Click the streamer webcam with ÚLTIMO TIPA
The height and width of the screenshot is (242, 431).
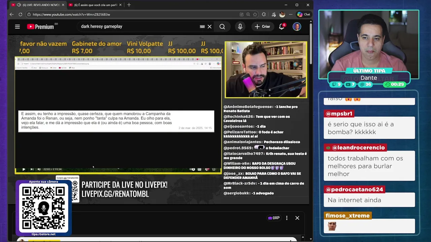[369, 45]
